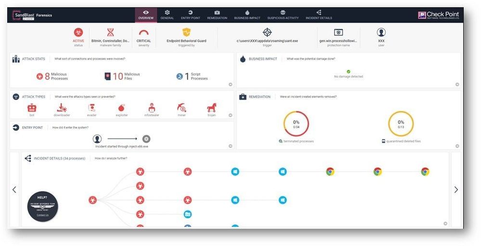The width and height of the screenshot is (481, 246).
Task: Click the infostealer attack type icon
Action: point(152,108)
